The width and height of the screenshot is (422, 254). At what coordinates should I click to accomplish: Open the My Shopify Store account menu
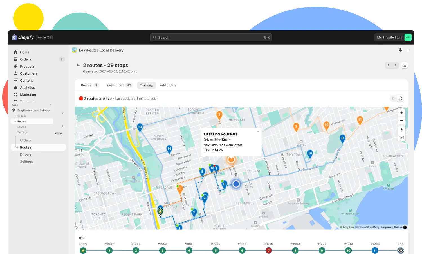tap(393, 37)
